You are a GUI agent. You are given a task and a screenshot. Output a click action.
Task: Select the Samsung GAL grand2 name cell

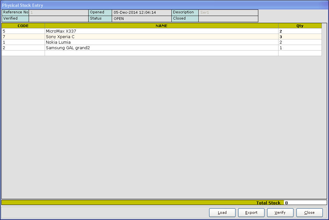coord(162,48)
